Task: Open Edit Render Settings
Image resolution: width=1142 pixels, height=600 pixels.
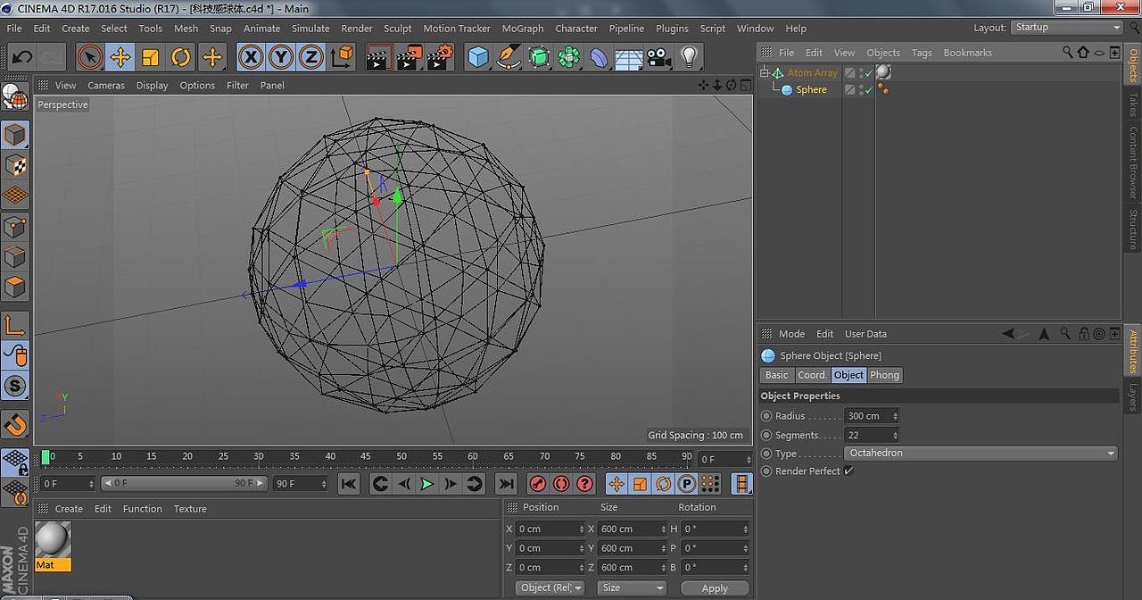Action: click(x=436, y=57)
